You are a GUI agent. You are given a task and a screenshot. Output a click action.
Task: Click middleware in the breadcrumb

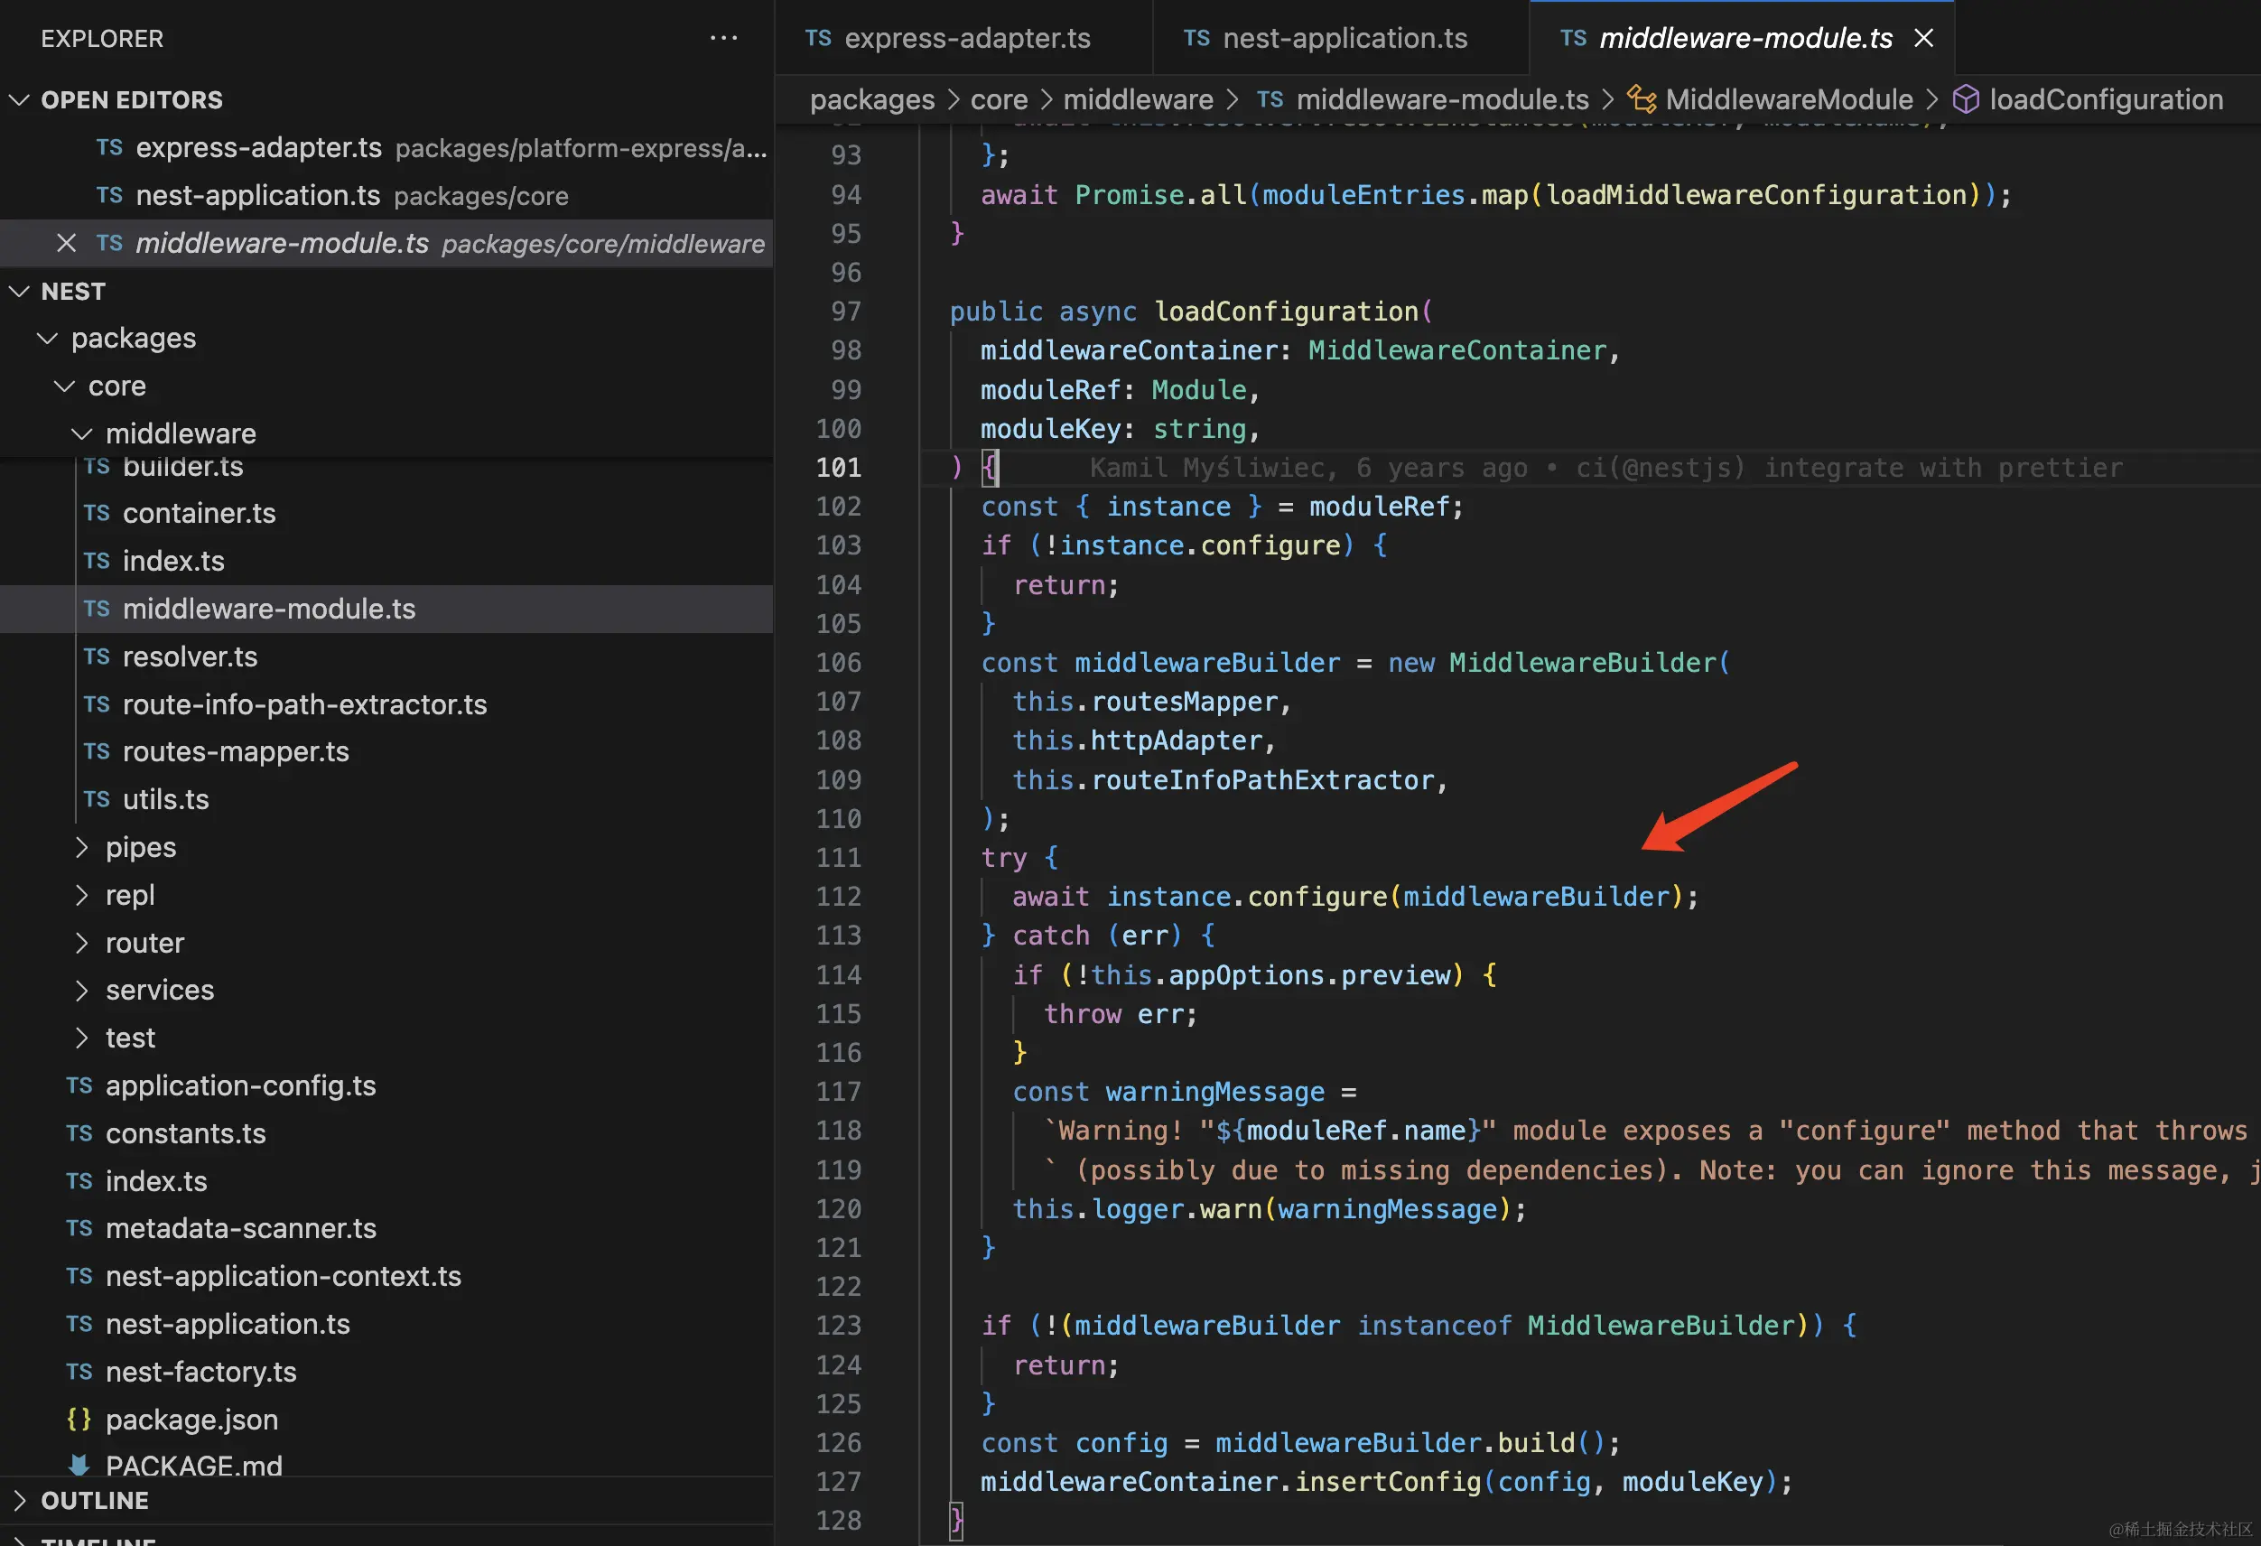click(1139, 99)
